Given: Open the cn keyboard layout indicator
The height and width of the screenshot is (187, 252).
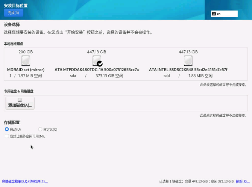Looking at the screenshot, I should 224,14.
